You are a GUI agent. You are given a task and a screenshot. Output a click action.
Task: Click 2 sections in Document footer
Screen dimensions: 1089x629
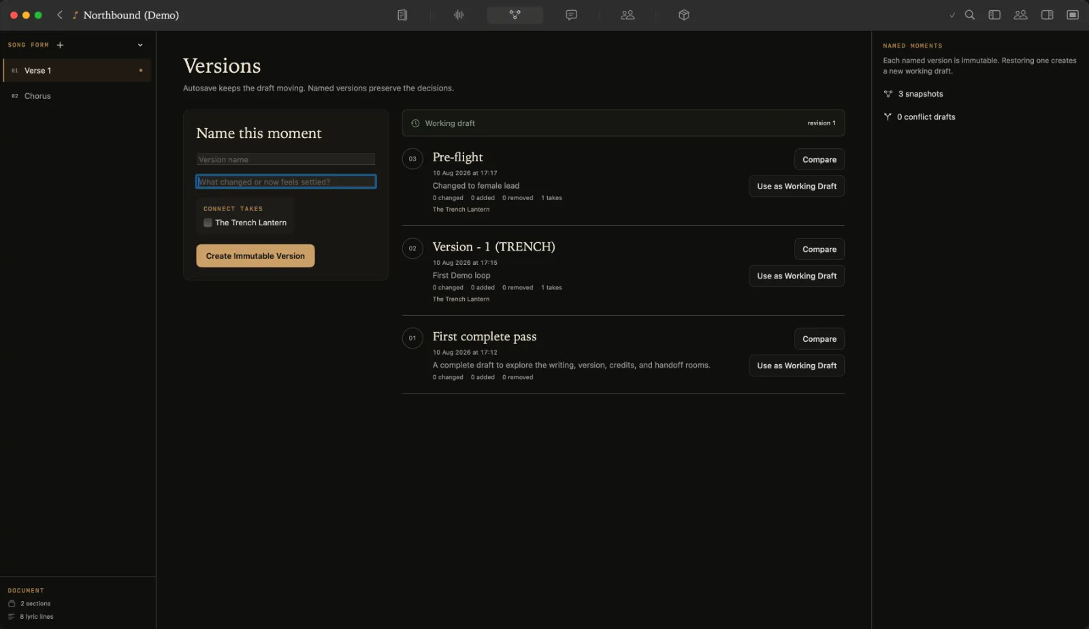click(29, 604)
